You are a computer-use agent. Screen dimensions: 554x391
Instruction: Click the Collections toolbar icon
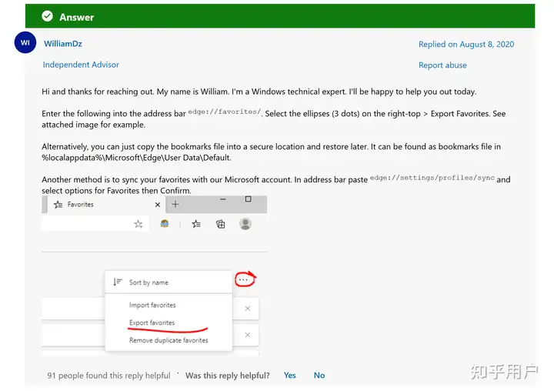point(221,224)
